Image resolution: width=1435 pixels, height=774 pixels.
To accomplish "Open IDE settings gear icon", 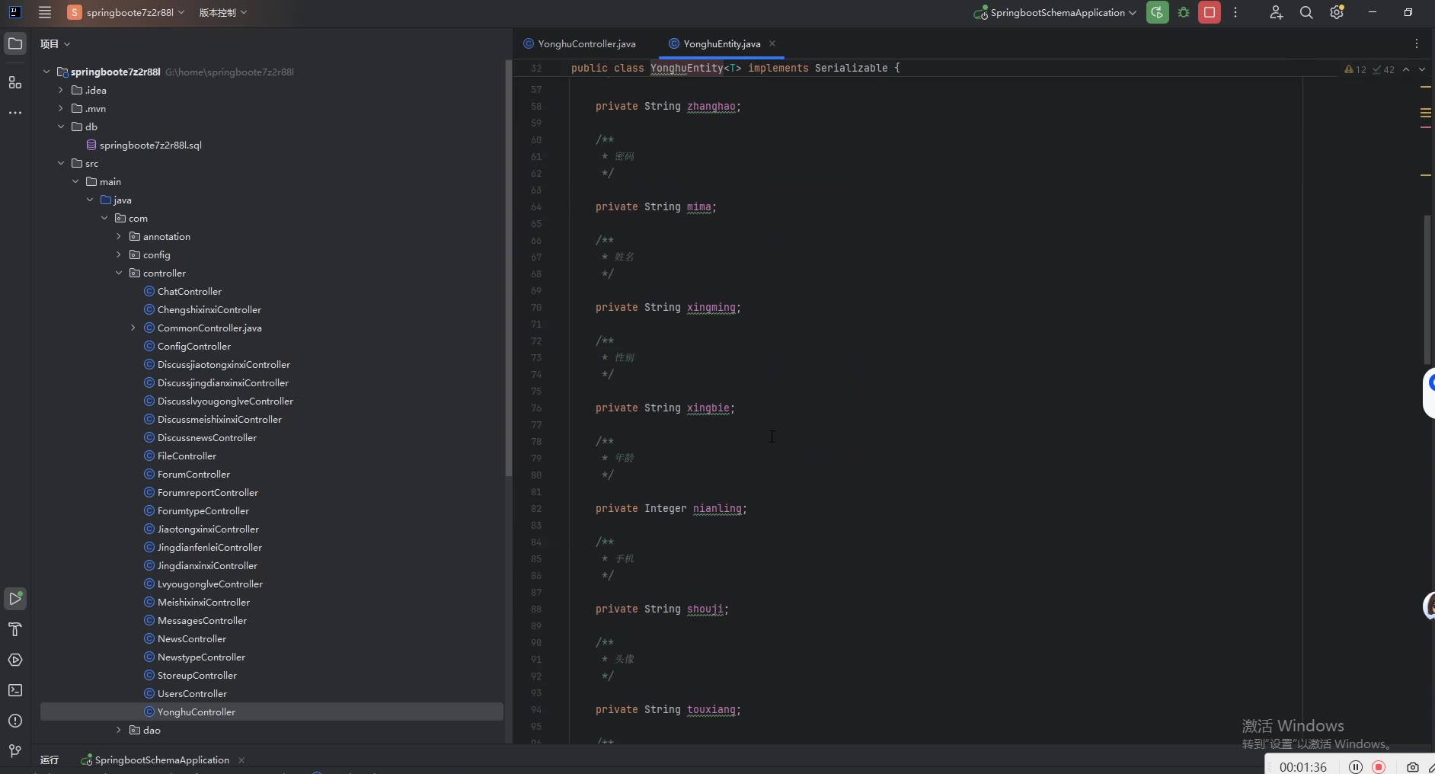I will click(1337, 13).
